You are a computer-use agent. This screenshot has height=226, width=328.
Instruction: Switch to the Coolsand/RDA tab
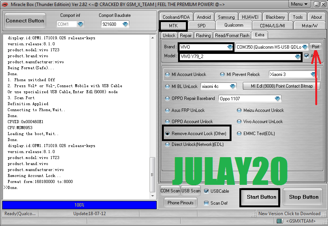coord(176,17)
